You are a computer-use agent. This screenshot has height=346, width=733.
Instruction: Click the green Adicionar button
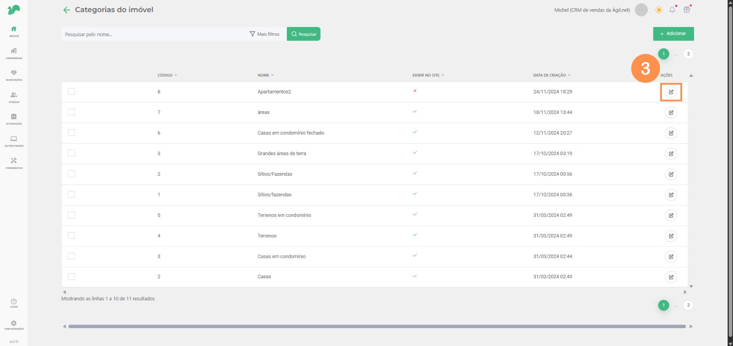(x=673, y=34)
